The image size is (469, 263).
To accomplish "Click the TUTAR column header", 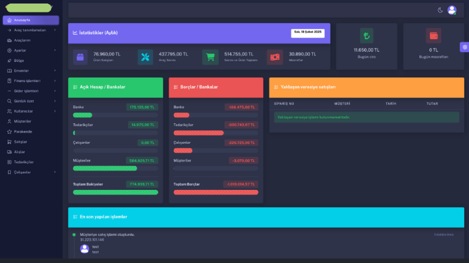I will click(432, 104).
